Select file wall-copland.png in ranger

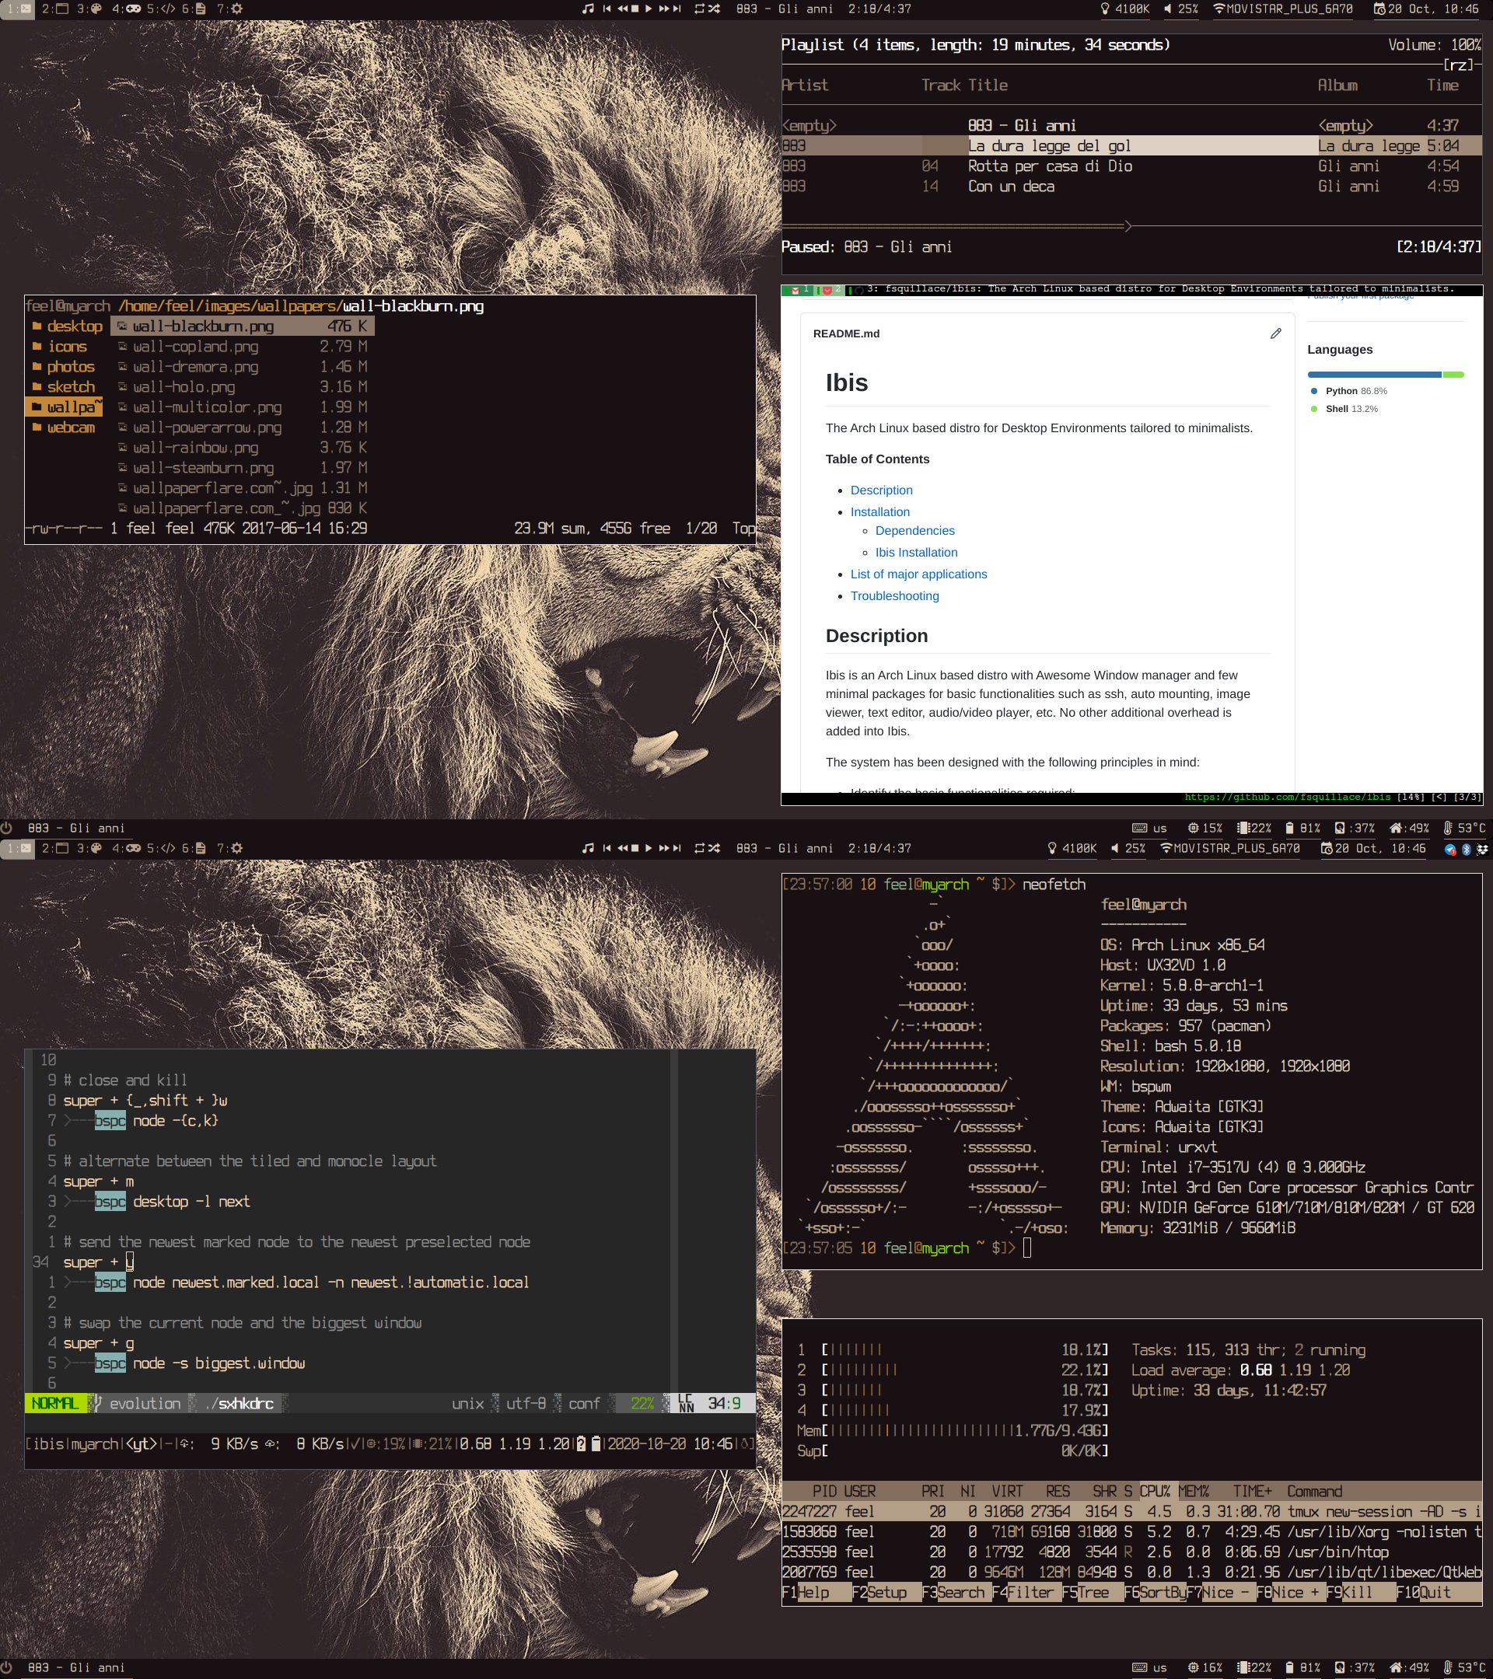(x=243, y=347)
